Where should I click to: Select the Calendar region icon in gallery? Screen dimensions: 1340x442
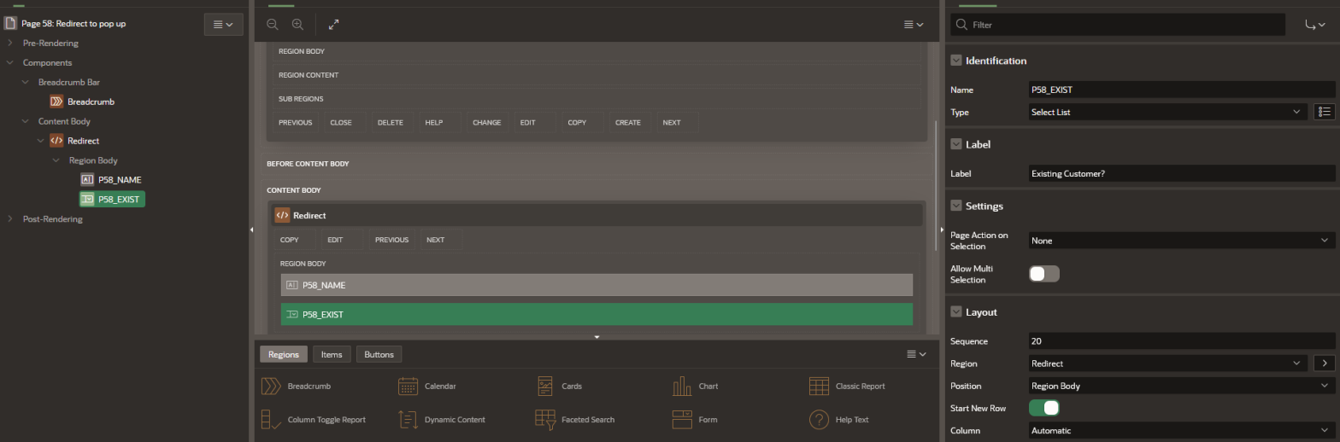pos(408,386)
